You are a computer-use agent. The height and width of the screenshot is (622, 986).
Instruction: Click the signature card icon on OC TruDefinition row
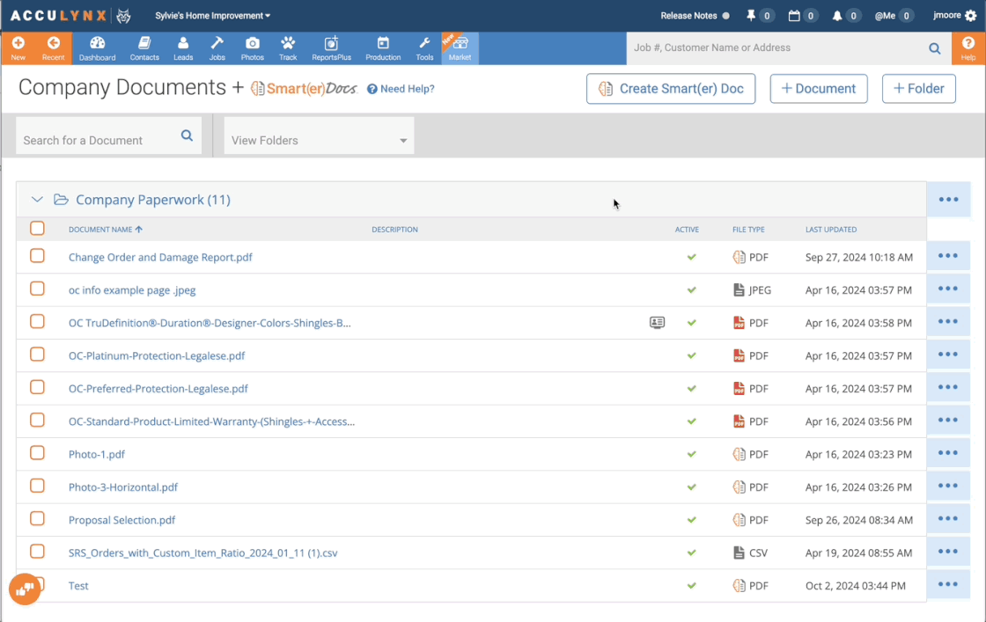coord(657,322)
